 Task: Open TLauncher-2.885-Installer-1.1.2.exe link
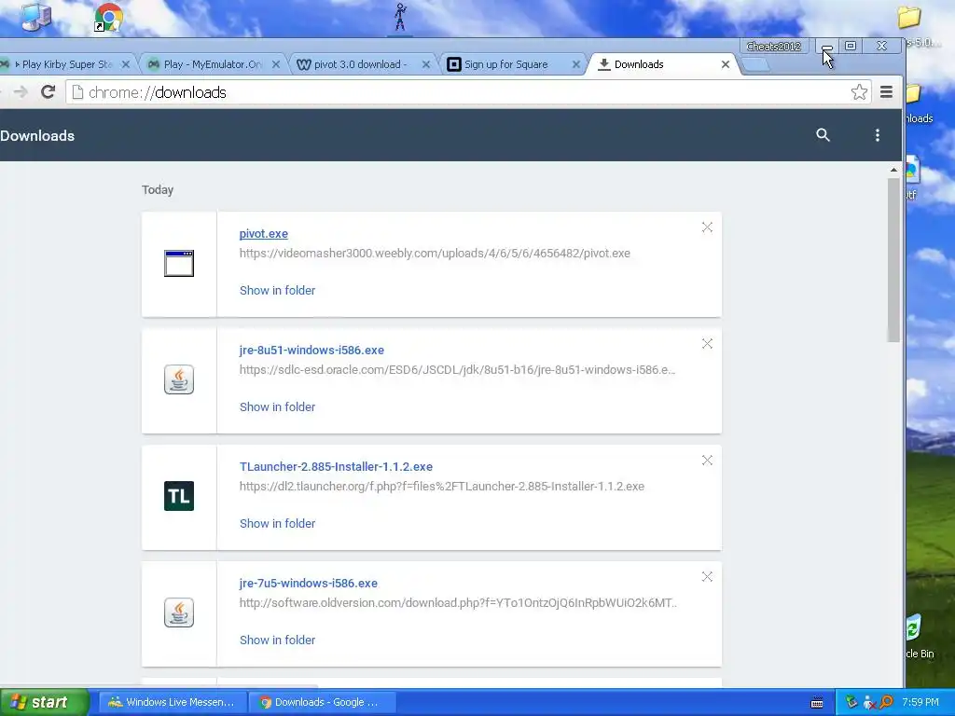[336, 467]
